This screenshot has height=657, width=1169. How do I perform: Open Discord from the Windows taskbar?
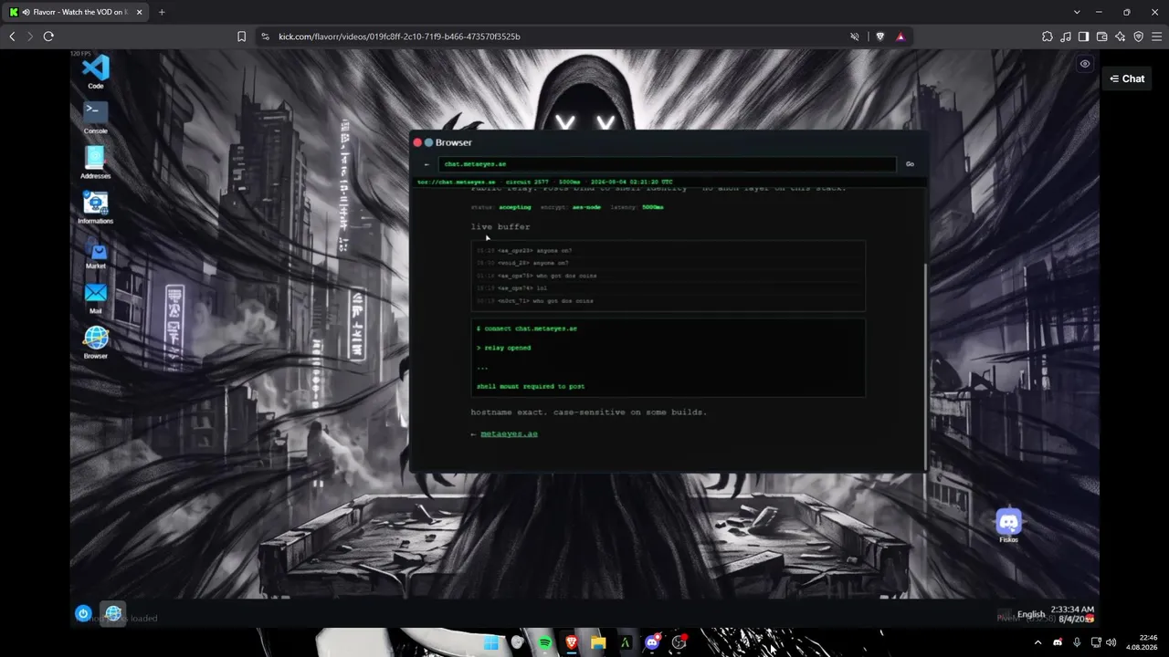click(652, 642)
